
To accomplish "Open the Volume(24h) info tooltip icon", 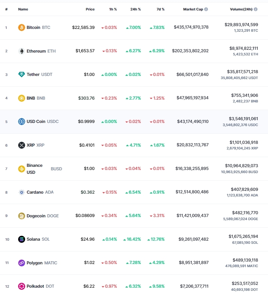I will coord(255,9).
